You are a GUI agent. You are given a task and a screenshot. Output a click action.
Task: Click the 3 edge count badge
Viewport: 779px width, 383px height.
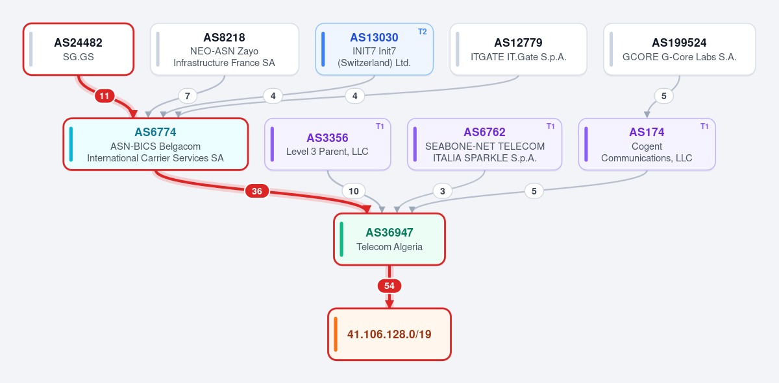pyautogui.click(x=443, y=191)
